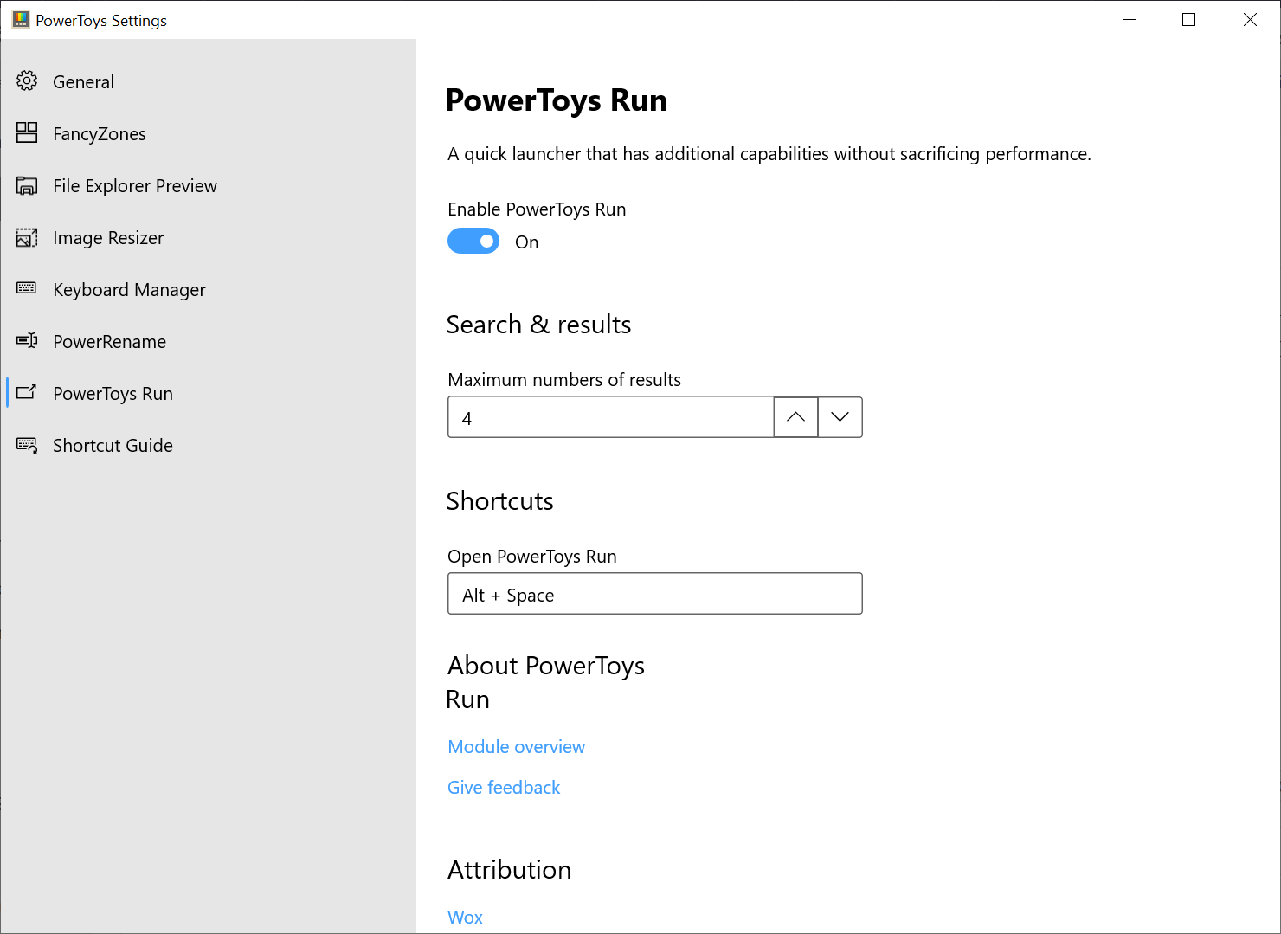The height and width of the screenshot is (934, 1281).
Task: Decrease maximum results with down arrow
Action: point(840,417)
